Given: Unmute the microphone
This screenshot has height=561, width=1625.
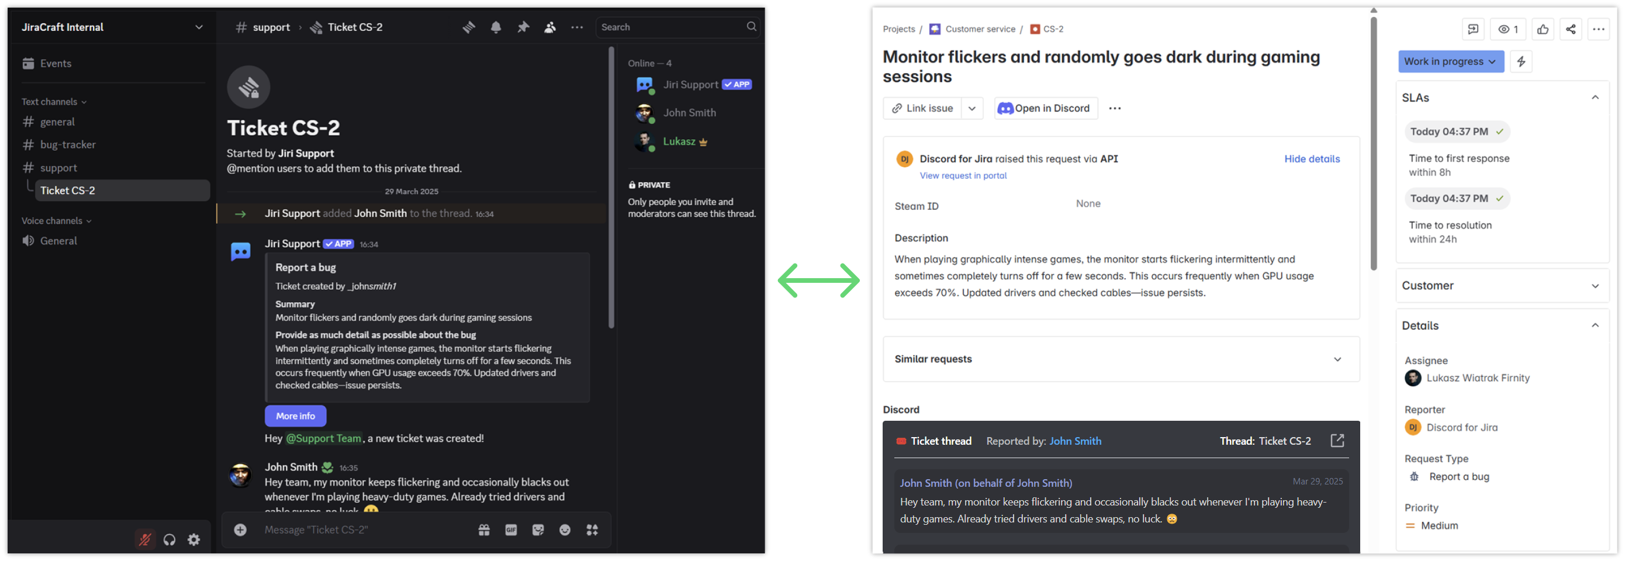Looking at the screenshot, I should pos(145,539).
